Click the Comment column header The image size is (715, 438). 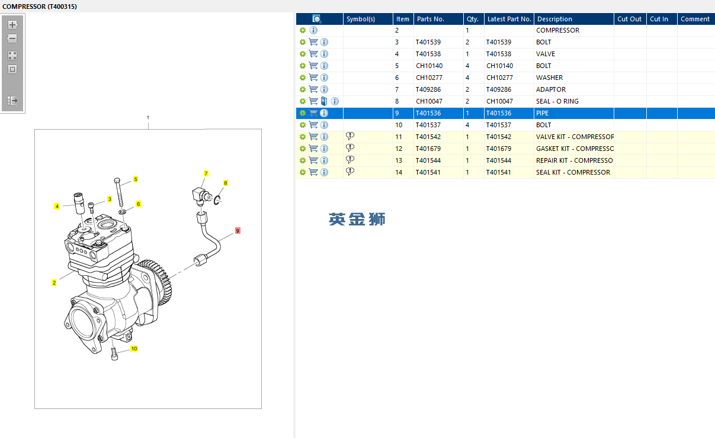pyautogui.click(x=696, y=19)
